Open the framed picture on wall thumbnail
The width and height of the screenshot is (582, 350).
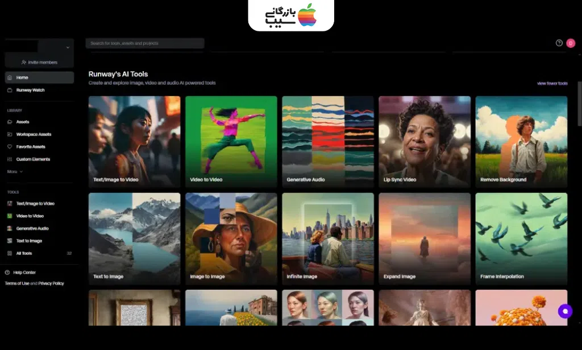point(134,308)
